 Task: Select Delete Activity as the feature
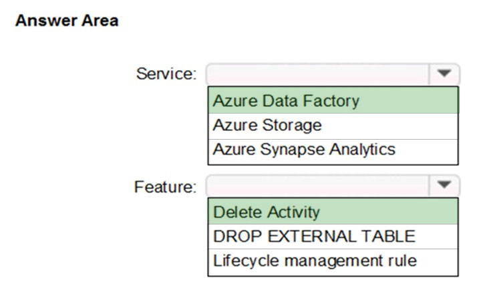(333, 212)
